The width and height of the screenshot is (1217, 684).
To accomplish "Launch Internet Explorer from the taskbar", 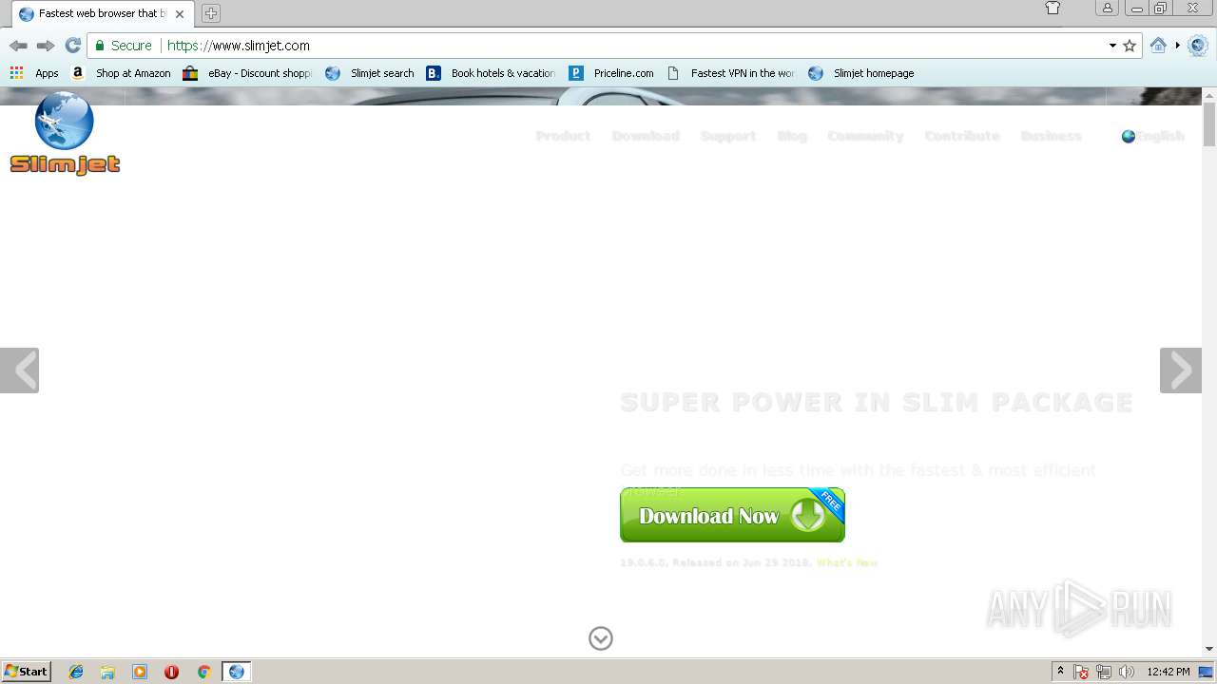I will pyautogui.click(x=76, y=672).
